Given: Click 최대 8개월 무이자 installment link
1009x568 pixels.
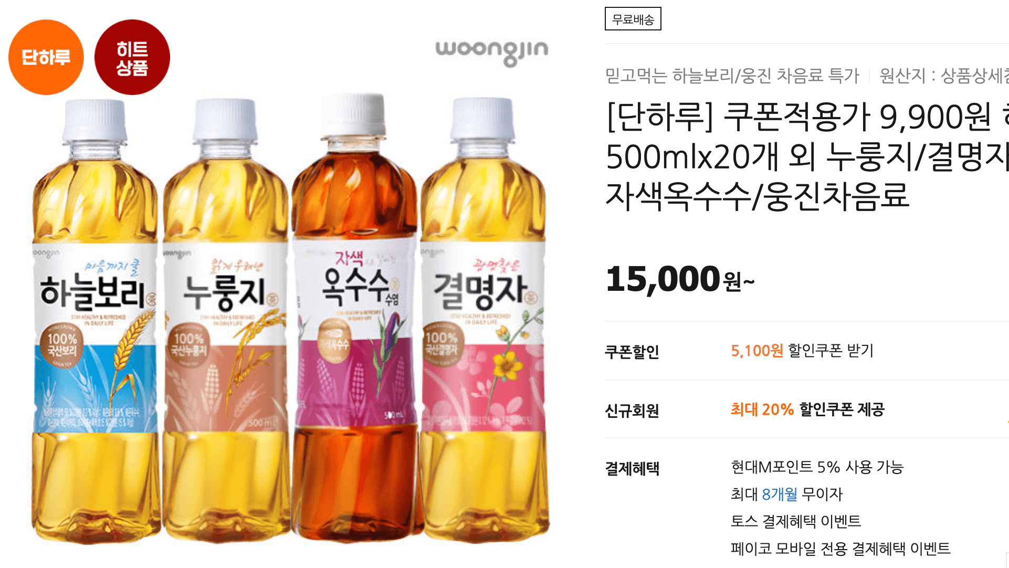Looking at the screenshot, I should 786,494.
